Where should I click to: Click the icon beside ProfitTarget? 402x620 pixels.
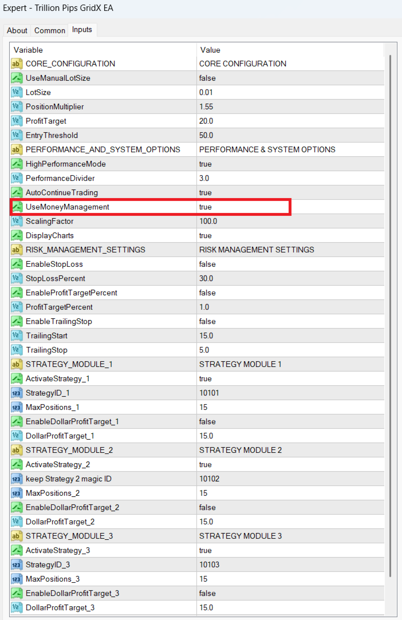coord(16,121)
